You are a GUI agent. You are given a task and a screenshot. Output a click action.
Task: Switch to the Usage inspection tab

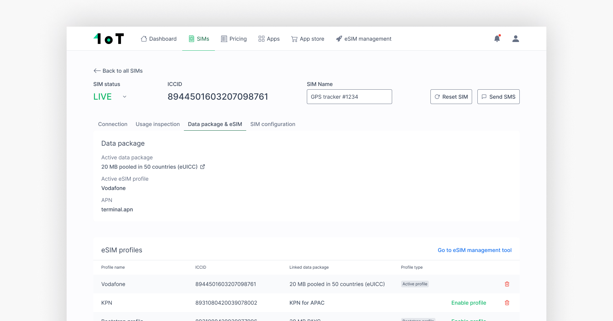[158, 124]
